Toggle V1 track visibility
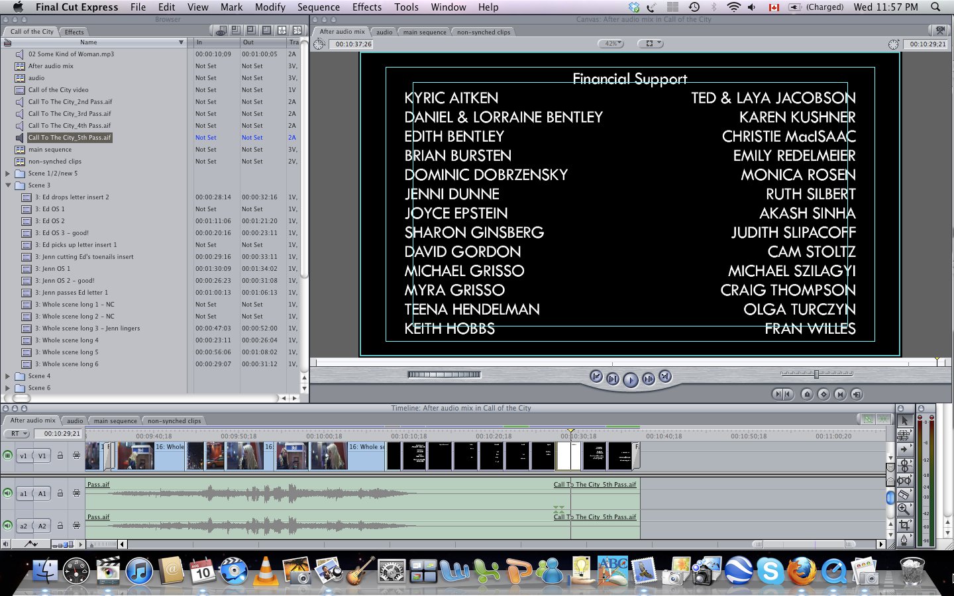 click(8, 456)
